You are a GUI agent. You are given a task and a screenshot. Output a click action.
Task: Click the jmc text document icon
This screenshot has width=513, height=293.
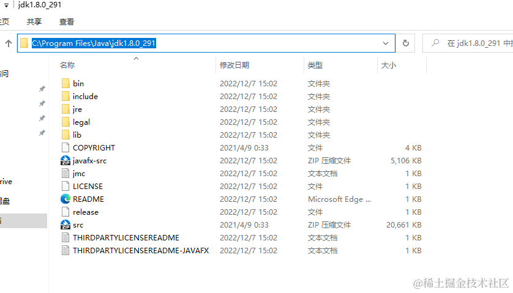pos(66,173)
